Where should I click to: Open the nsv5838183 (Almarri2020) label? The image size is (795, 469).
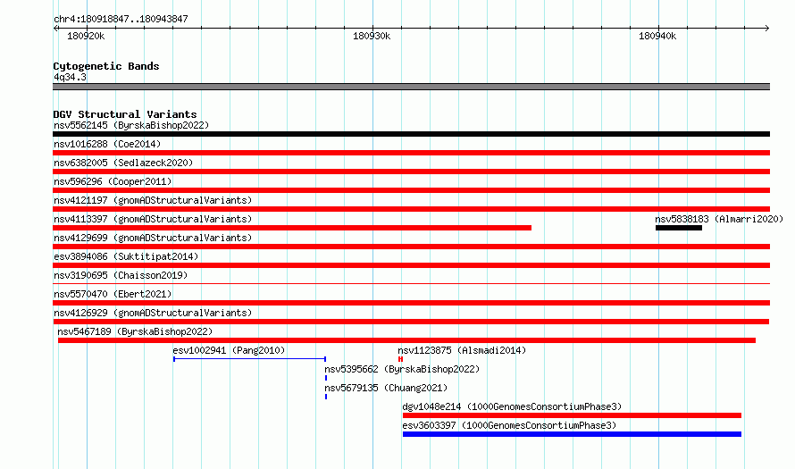[719, 219]
